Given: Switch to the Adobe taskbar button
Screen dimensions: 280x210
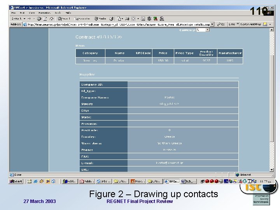Looking at the screenshot, I should pos(86,182).
